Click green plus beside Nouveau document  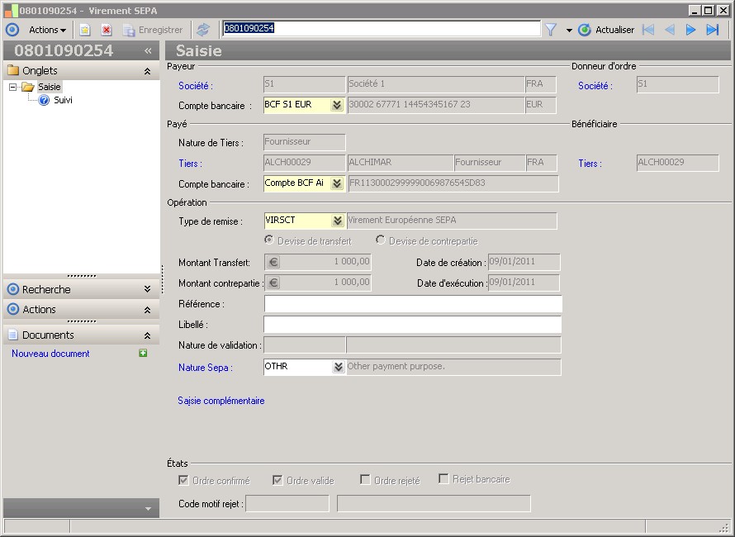143,354
